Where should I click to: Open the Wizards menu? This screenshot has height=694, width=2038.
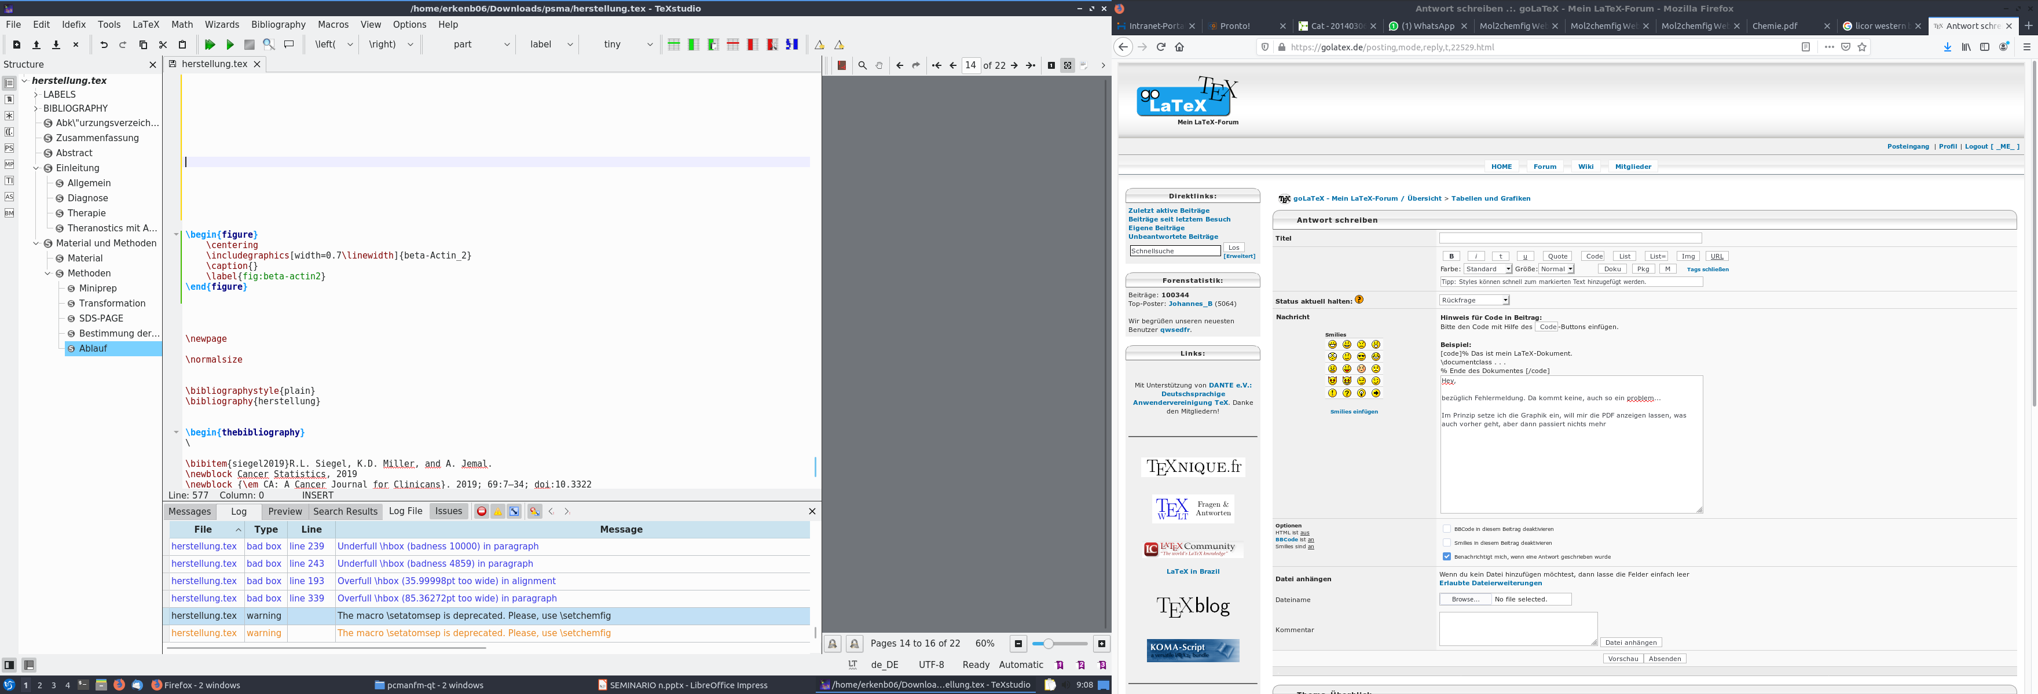pyautogui.click(x=222, y=24)
